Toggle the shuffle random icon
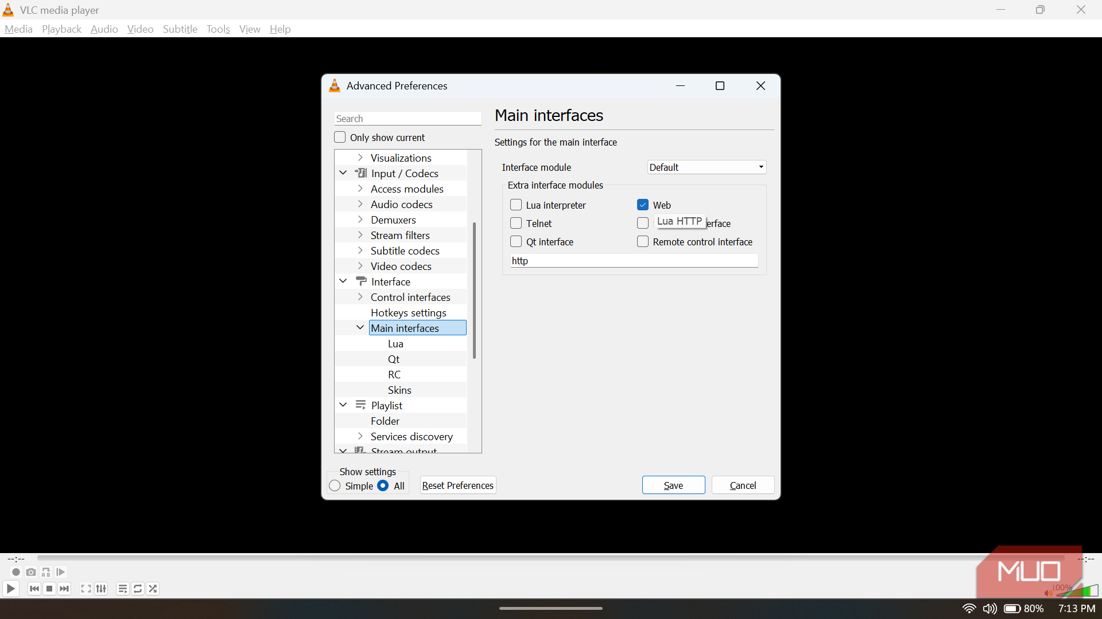 click(x=153, y=589)
